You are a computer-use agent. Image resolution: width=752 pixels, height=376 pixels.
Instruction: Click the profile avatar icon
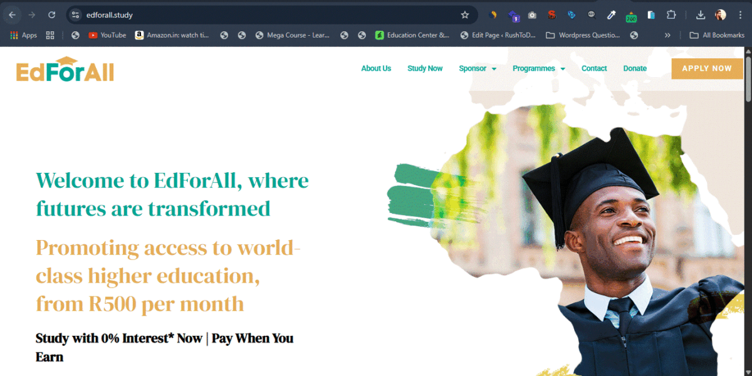pos(721,15)
